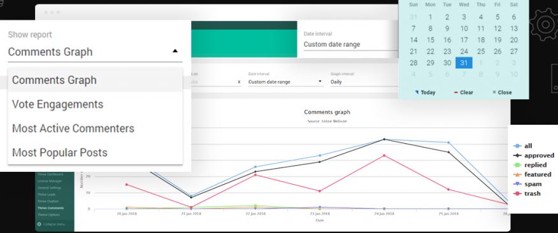This screenshot has height=233, width=558.
Task: Open License Manager in the sidebar
Action: pyautogui.click(x=50, y=181)
